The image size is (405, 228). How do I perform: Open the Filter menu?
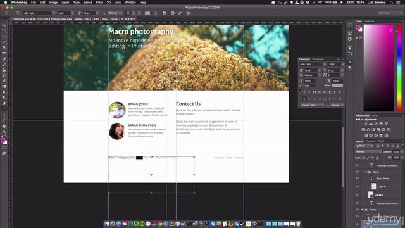click(99, 3)
